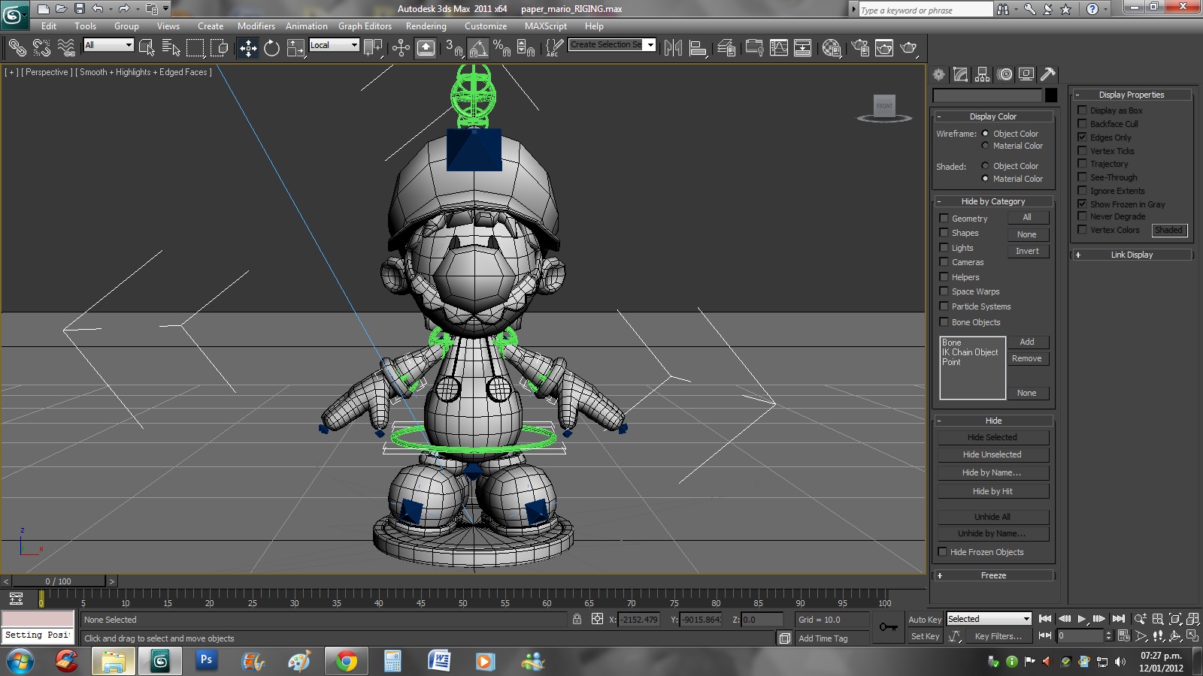Collapse the Display Properties rollout
Viewport: 1203px width, 676px height.
point(1132,95)
